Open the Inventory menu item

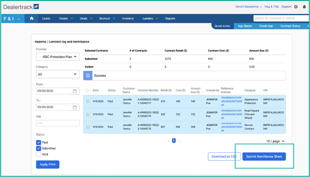[128, 18]
